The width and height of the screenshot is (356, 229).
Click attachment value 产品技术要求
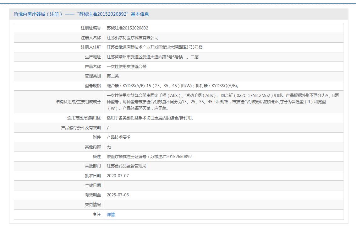(x=118, y=137)
